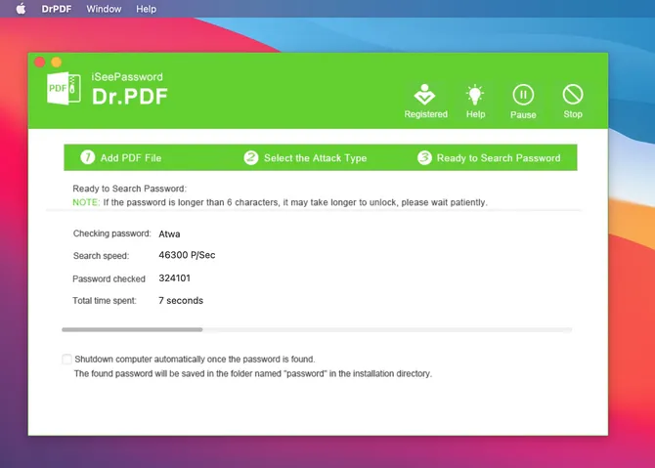
Task: Click the Dr.PDF logo icon
Action: click(x=64, y=88)
